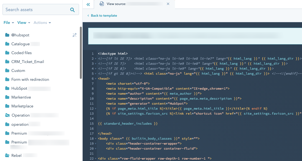Open the File dropdown menu

(x=9, y=22)
